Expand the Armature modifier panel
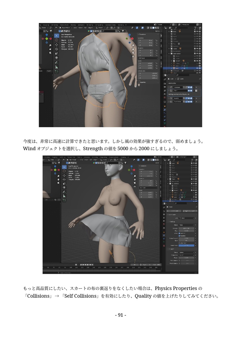This screenshot has height=341, width=241. point(169,87)
